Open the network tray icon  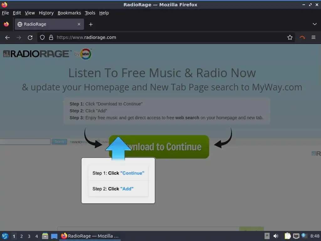tap(296, 236)
